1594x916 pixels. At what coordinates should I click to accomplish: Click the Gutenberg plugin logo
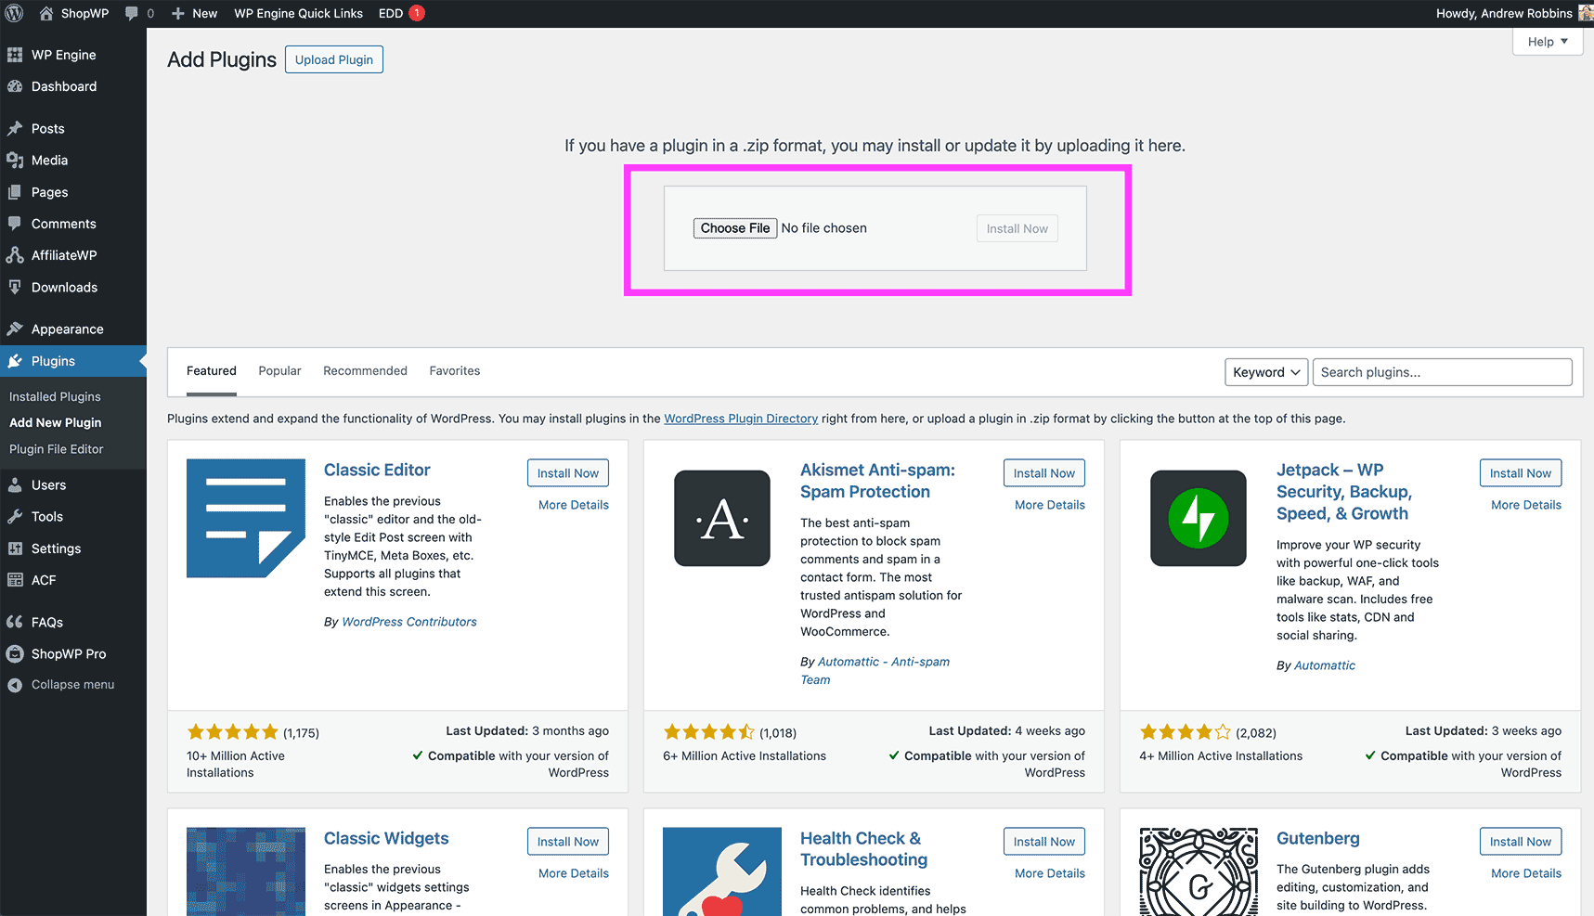1198,872
